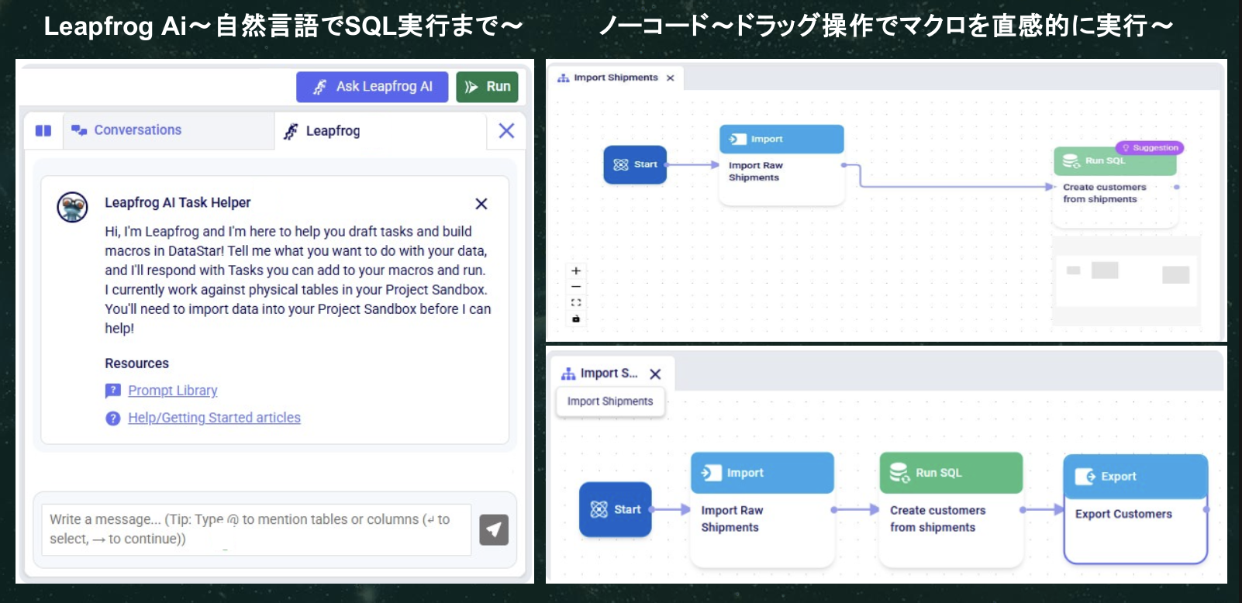Screen dimensions: 1242x603
Task: Click the Ask Leapfrog AI button
Action: coord(372,87)
